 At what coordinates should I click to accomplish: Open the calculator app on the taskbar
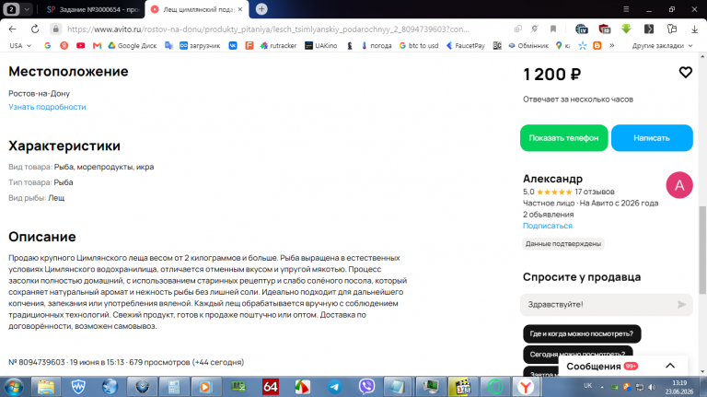tap(174, 387)
